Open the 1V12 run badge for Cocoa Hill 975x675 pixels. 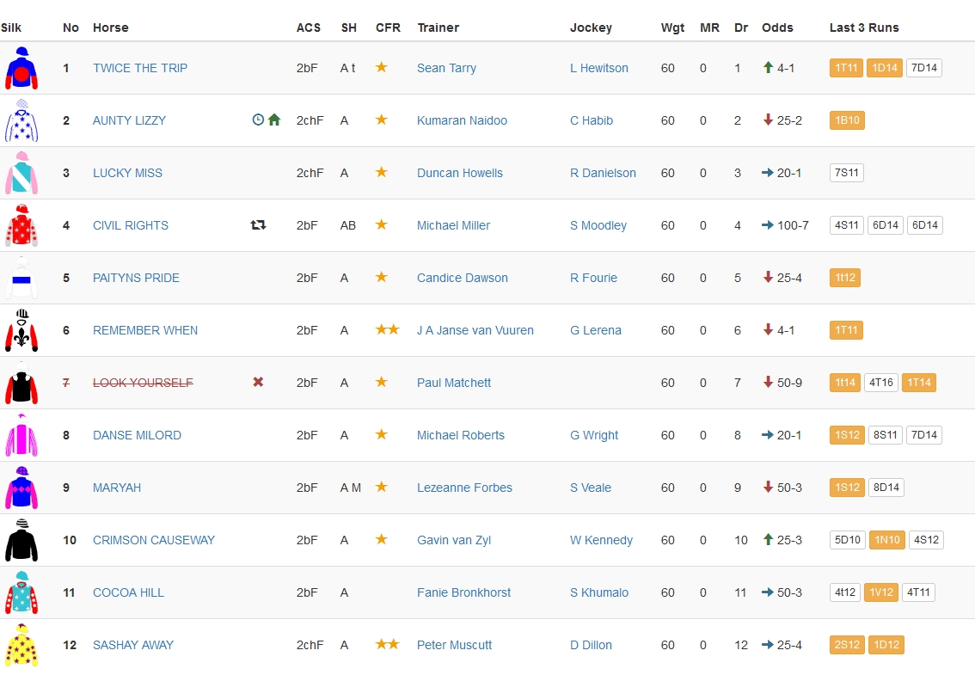coord(880,592)
